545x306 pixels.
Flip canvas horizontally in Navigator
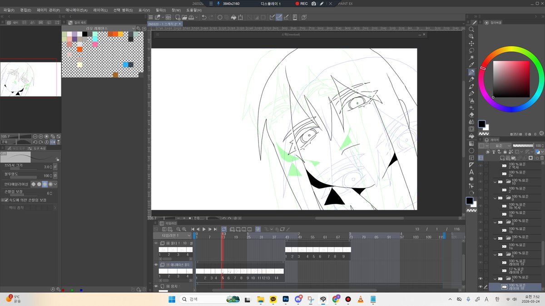[x=52, y=142]
